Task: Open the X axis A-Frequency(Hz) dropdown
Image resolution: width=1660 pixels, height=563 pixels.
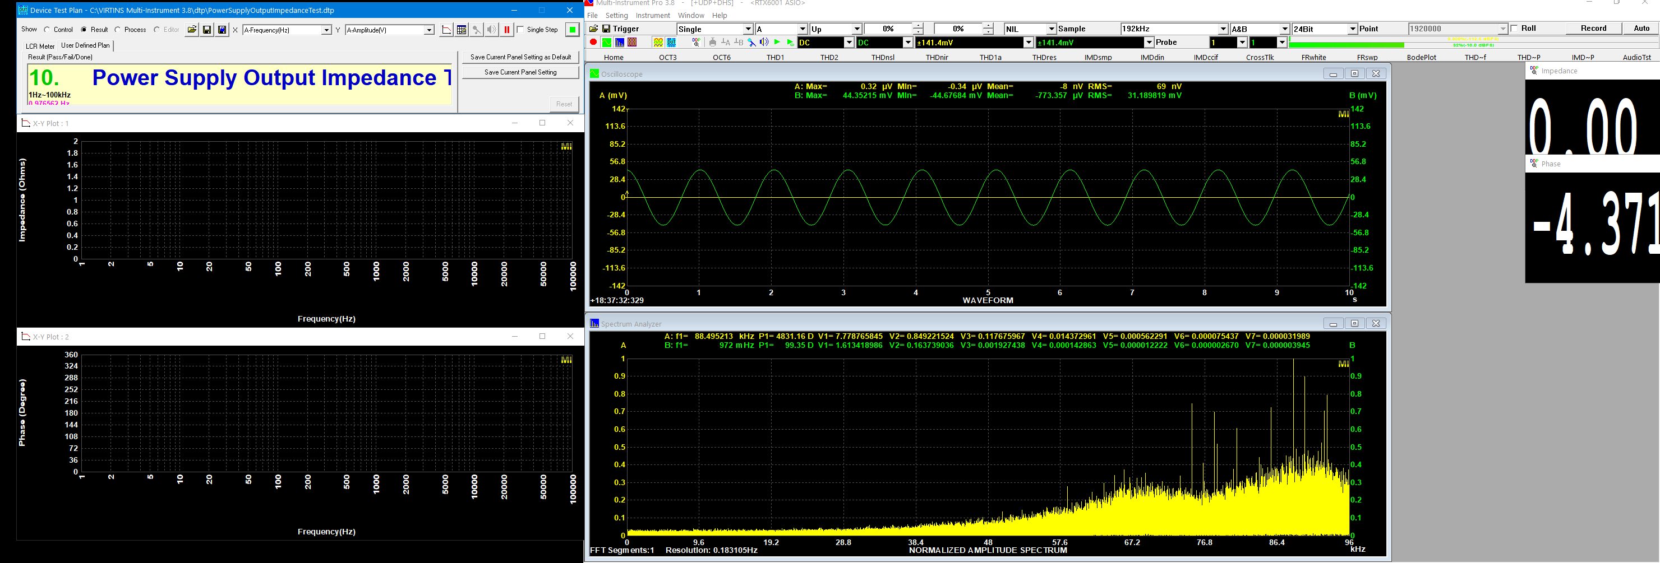Action: pyautogui.click(x=326, y=30)
